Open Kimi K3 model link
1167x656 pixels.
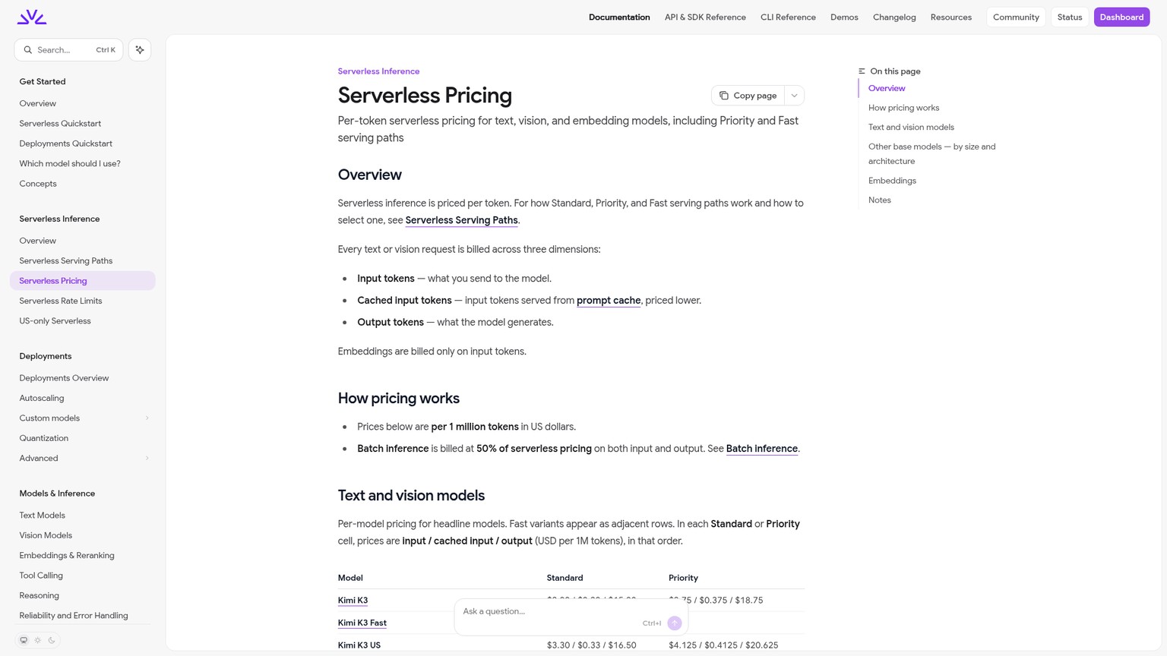pyautogui.click(x=353, y=601)
